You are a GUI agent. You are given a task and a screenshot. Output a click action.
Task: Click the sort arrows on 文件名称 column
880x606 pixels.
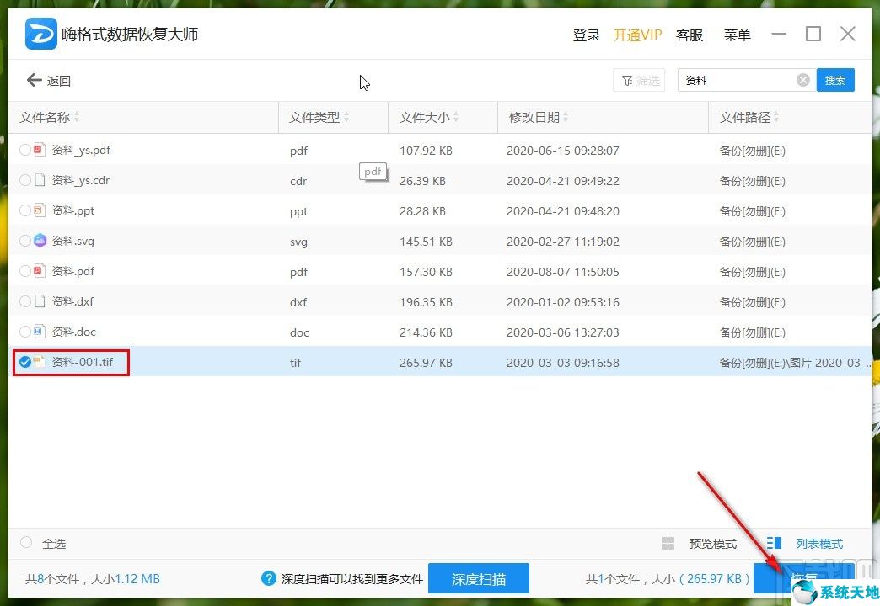[78, 117]
